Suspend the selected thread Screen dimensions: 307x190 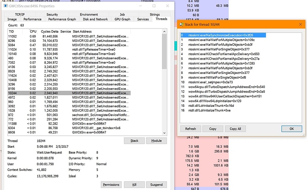(x=156, y=184)
